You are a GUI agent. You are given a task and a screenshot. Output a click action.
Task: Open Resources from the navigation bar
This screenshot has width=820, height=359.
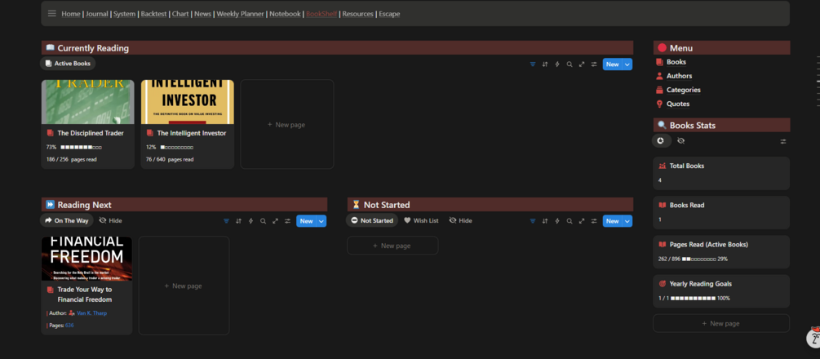[x=357, y=14]
